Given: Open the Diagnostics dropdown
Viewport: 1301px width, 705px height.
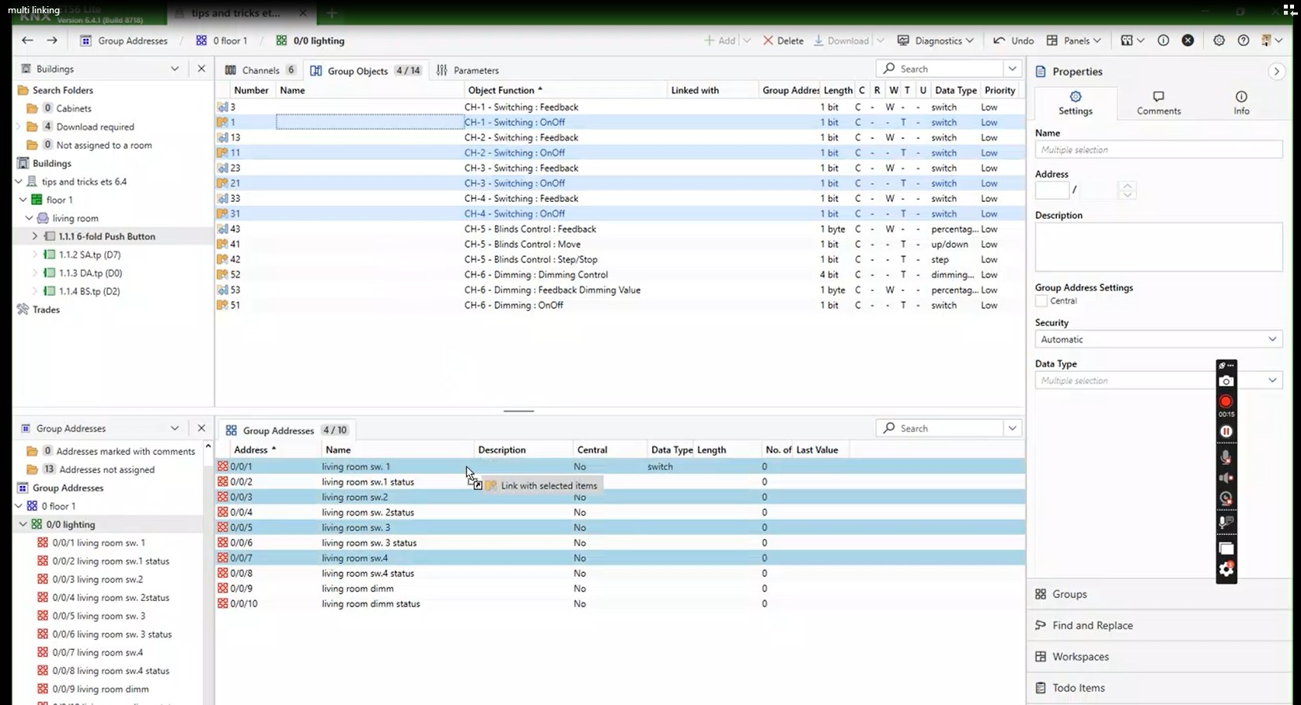Looking at the screenshot, I should (x=935, y=40).
